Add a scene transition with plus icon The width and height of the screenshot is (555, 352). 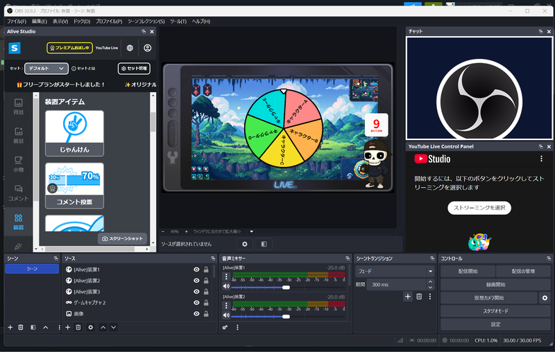coord(408,297)
